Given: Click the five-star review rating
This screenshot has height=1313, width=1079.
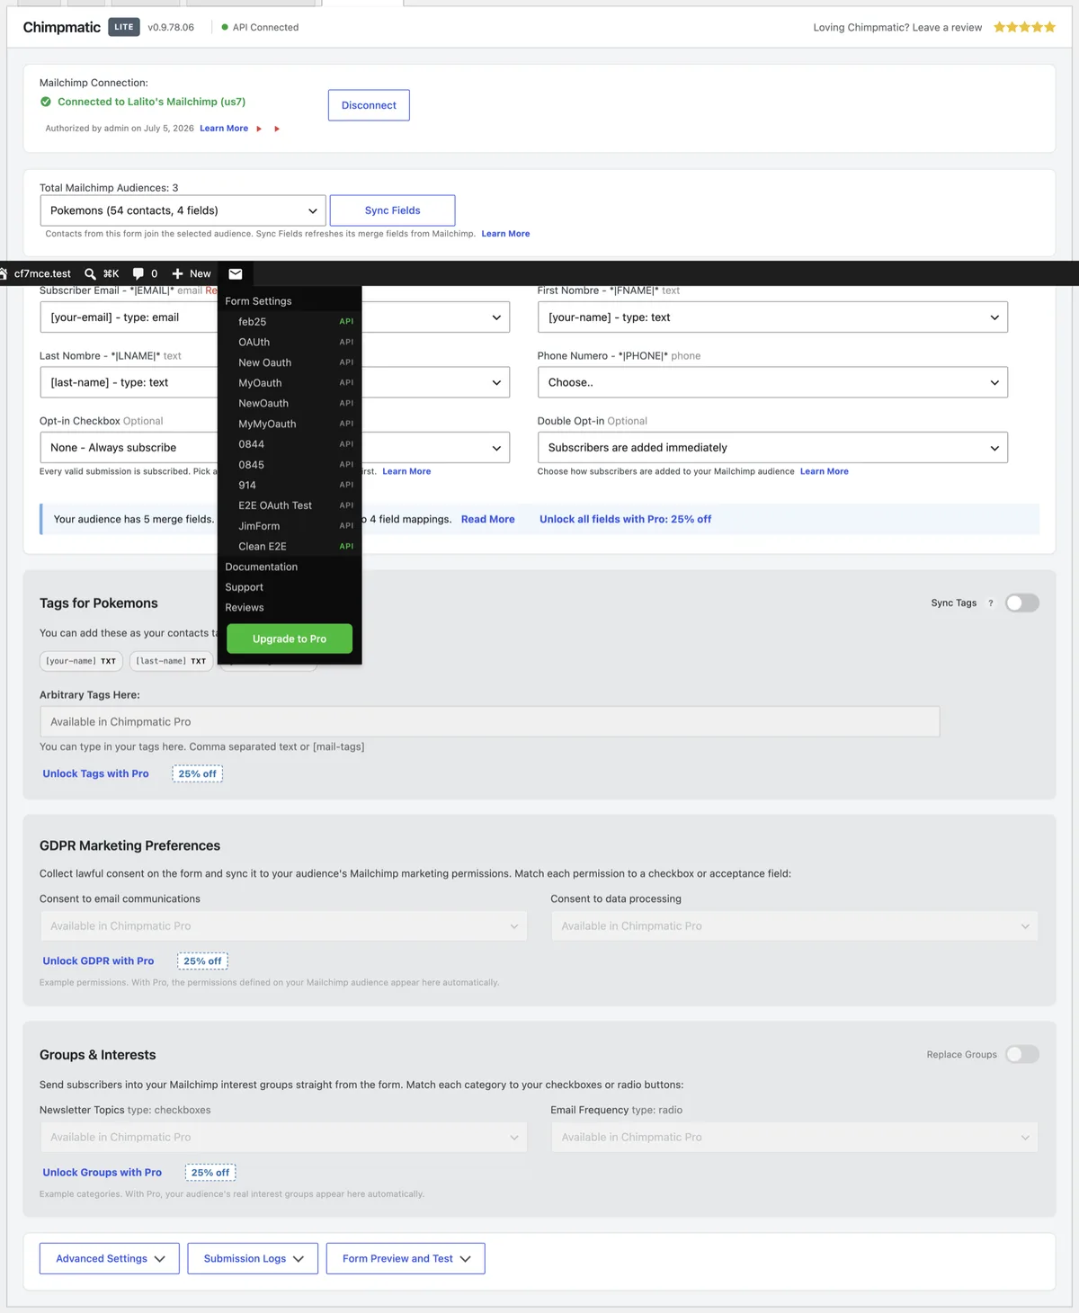Looking at the screenshot, I should 1024,27.
